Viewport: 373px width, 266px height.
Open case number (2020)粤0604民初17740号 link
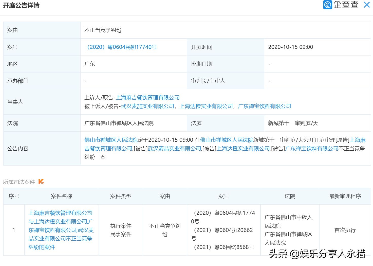tap(121, 47)
